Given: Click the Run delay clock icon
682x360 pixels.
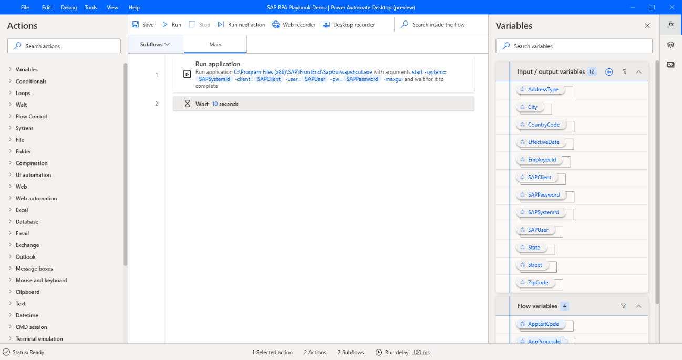Looking at the screenshot, I should 379,352.
